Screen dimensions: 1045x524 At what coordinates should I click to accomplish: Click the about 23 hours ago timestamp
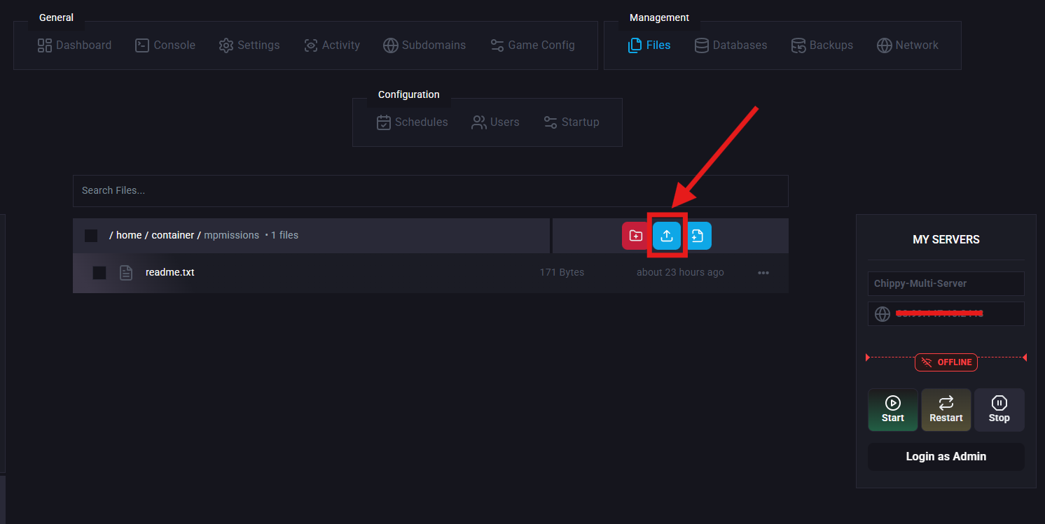680,273
